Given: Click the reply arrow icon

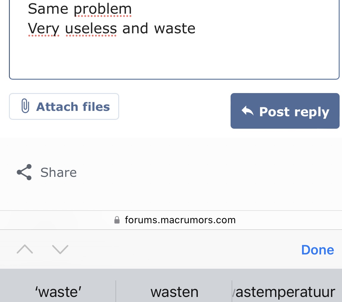Looking at the screenshot, I should [x=247, y=111].
